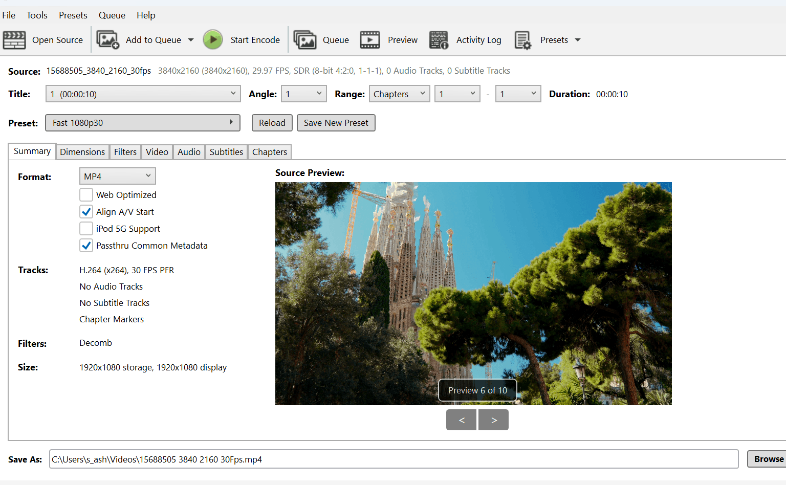Screen dimensions: 786x485
Task: Click the source name 15688505_3840_2160_30fps
Action: click(99, 71)
